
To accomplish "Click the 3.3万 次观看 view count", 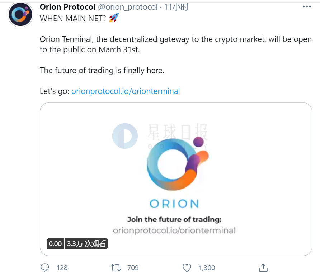I will [x=86, y=244].
